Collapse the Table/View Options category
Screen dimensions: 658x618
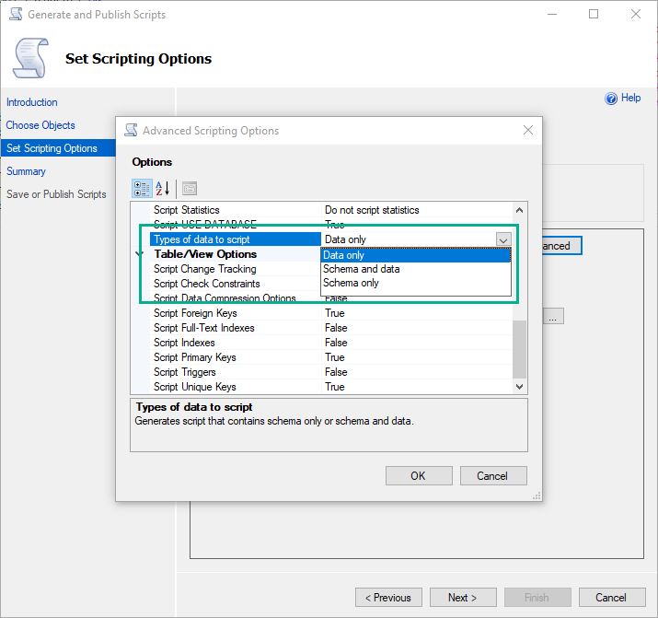click(140, 255)
